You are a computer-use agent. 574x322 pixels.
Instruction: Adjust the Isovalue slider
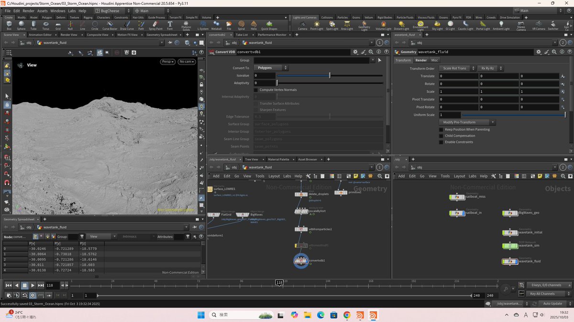coord(330,75)
